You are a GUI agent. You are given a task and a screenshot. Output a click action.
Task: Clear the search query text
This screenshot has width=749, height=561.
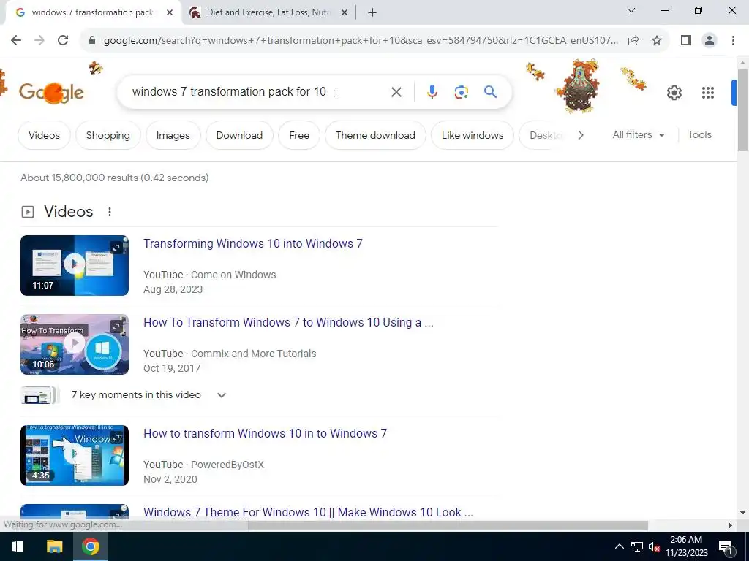click(x=396, y=92)
